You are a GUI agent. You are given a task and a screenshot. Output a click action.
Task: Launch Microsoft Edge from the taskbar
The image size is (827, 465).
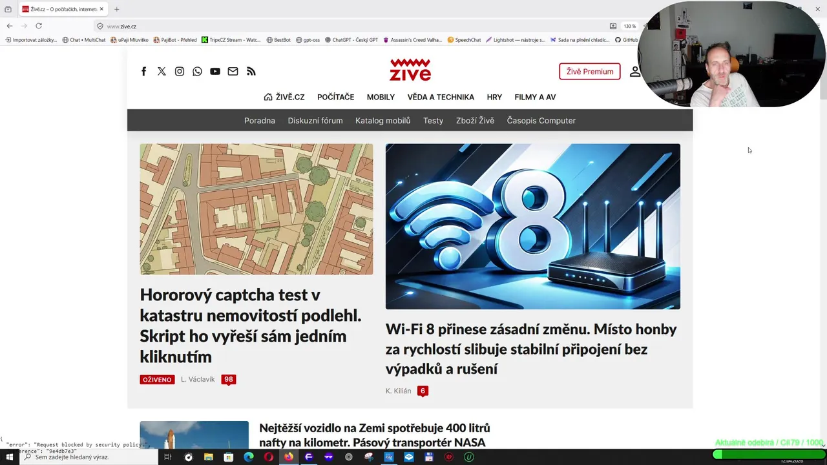pyautogui.click(x=248, y=457)
